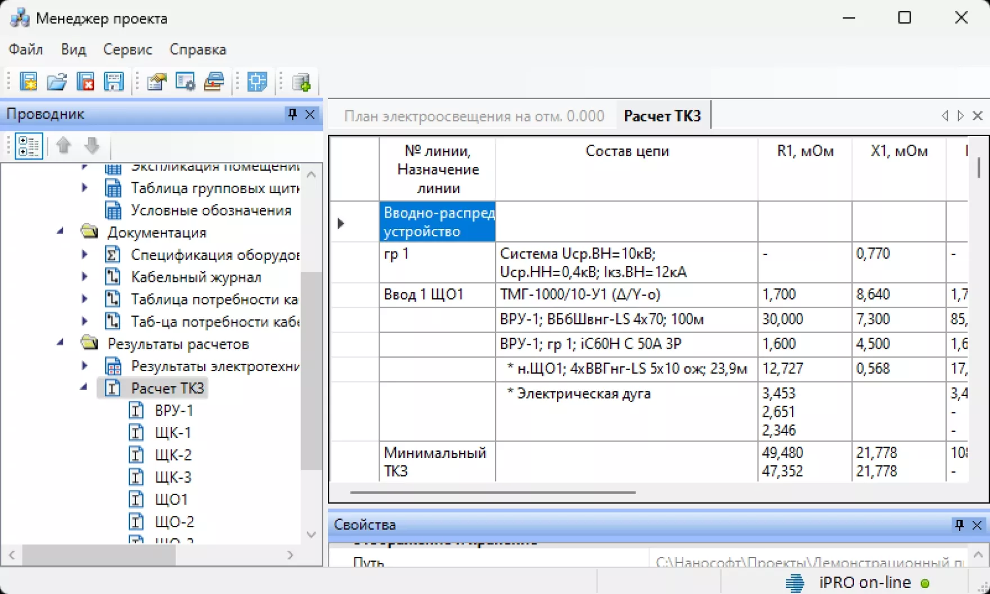The height and width of the screenshot is (594, 990).
Task: Select ЩК-2 in the project tree
Action: pyautogui.click(x=173, y=454)
